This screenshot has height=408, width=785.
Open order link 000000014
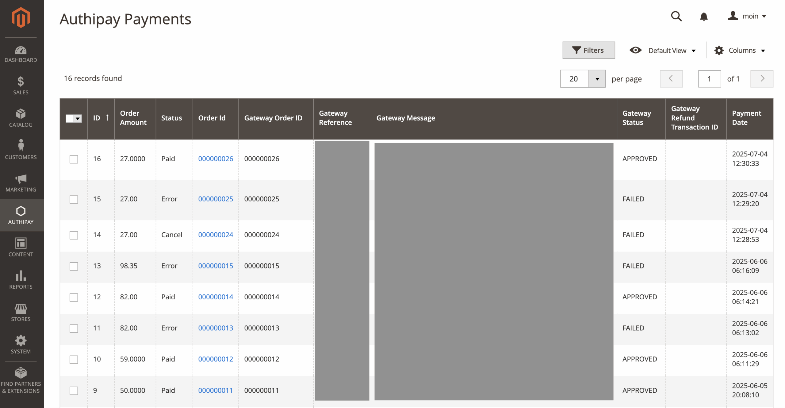(x=215, y=297)
